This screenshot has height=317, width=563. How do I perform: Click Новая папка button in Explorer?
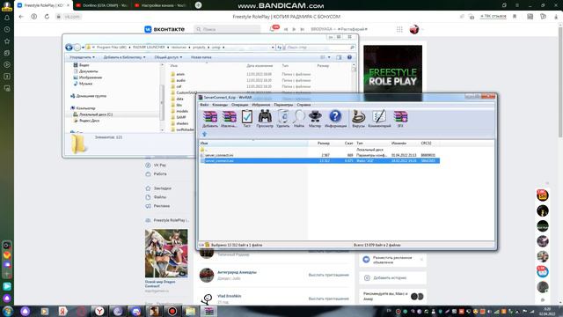(201, 57)
